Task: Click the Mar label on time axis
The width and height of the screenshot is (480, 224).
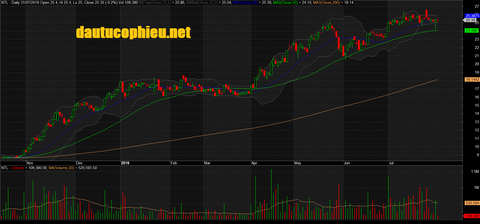Action: click(207, 163)
